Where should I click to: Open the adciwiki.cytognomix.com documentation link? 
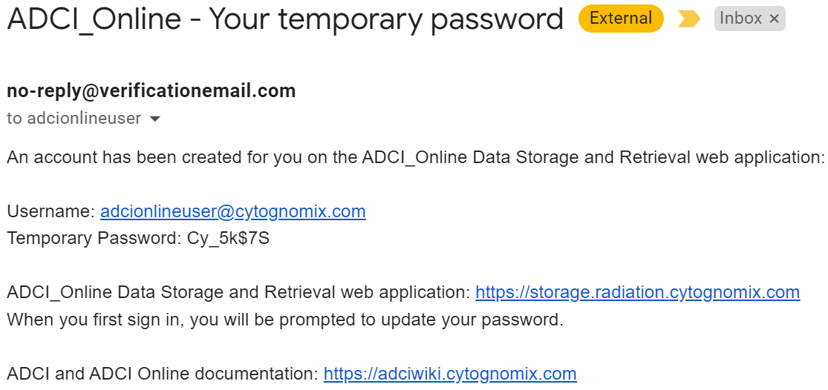[450, 374]
